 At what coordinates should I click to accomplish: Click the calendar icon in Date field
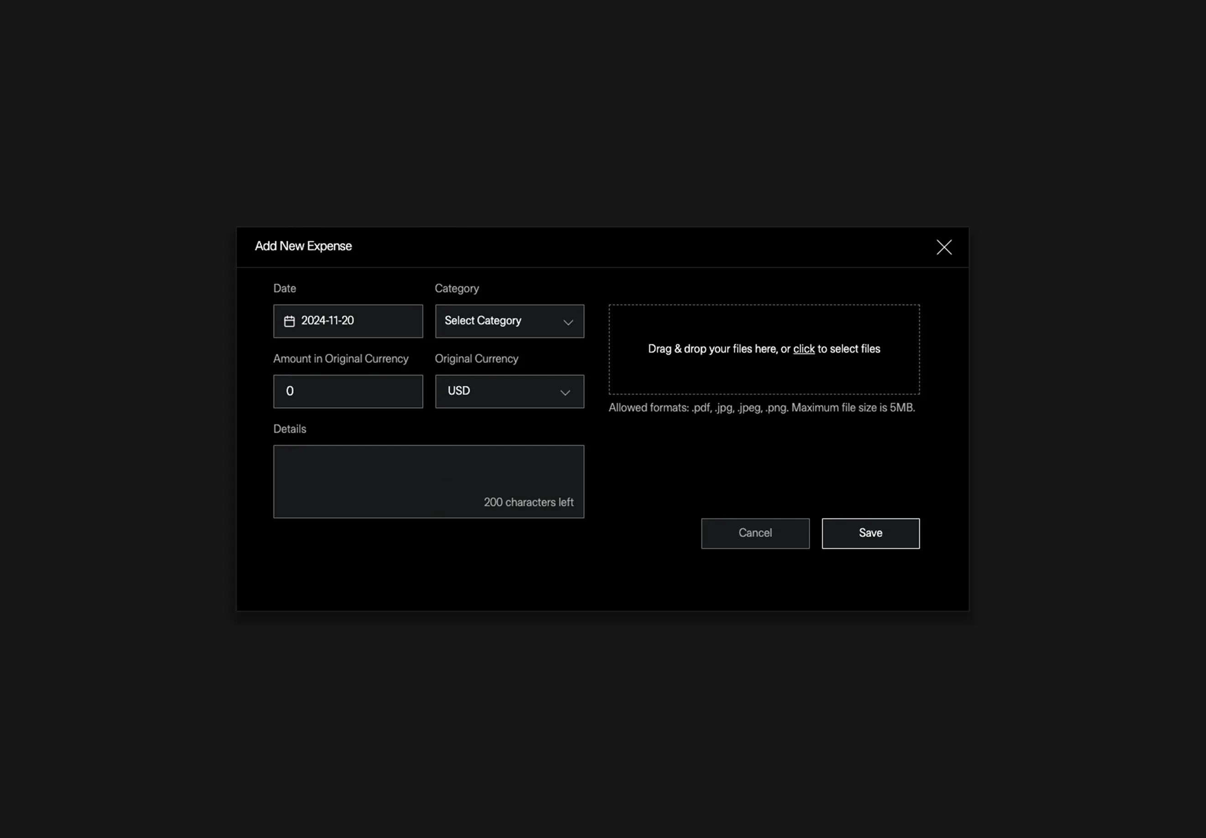click(290, 321)
